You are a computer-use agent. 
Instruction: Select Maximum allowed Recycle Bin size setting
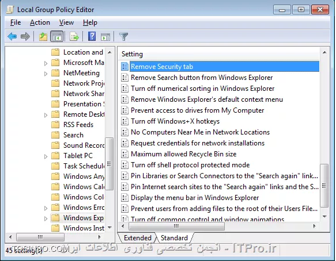tap(184, 154)
